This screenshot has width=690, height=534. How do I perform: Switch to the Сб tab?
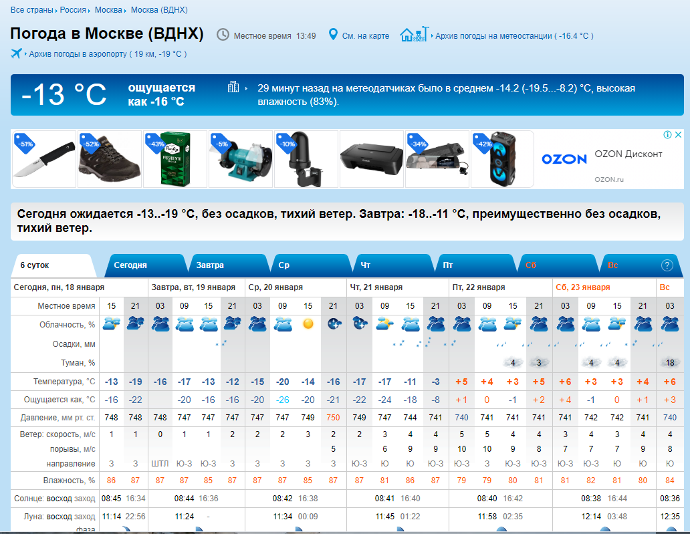click(557, 265)
